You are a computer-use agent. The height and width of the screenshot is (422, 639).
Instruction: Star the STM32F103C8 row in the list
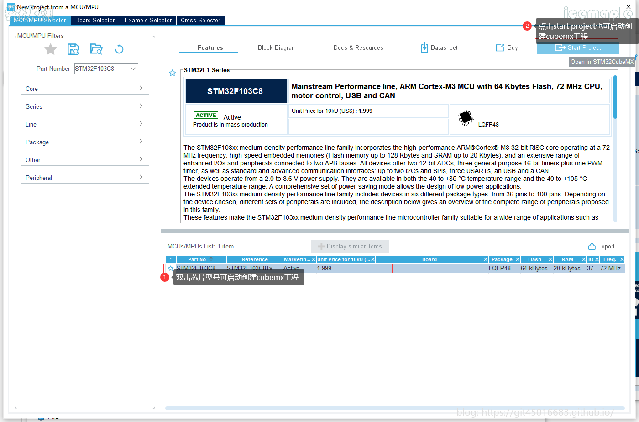171,269
